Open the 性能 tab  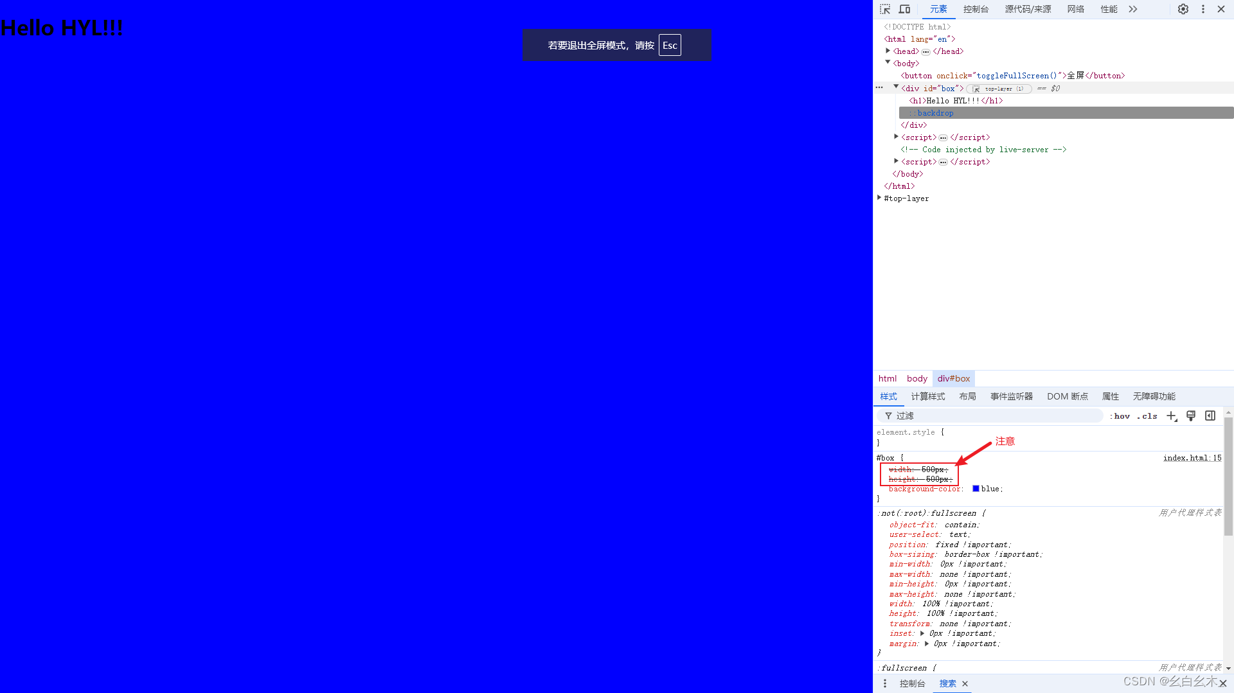(x=1109, y=9)
